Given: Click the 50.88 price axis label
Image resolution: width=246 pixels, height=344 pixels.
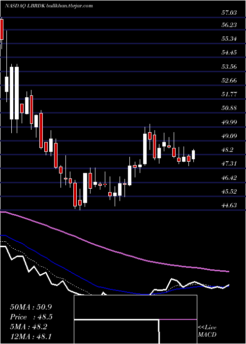Looking at the screenshot, I should pyautogui.click(x=229, y=108).
